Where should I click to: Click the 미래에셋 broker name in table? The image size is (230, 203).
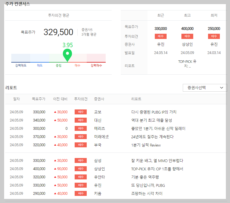tap(101, 137)
